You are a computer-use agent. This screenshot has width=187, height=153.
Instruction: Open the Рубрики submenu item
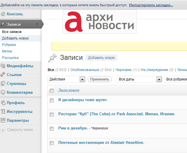[9, 45]
